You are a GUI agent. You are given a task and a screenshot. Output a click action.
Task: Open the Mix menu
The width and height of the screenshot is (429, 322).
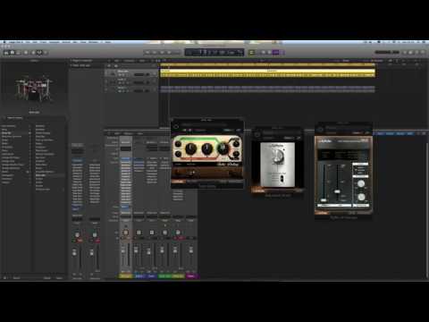point(75,42)
